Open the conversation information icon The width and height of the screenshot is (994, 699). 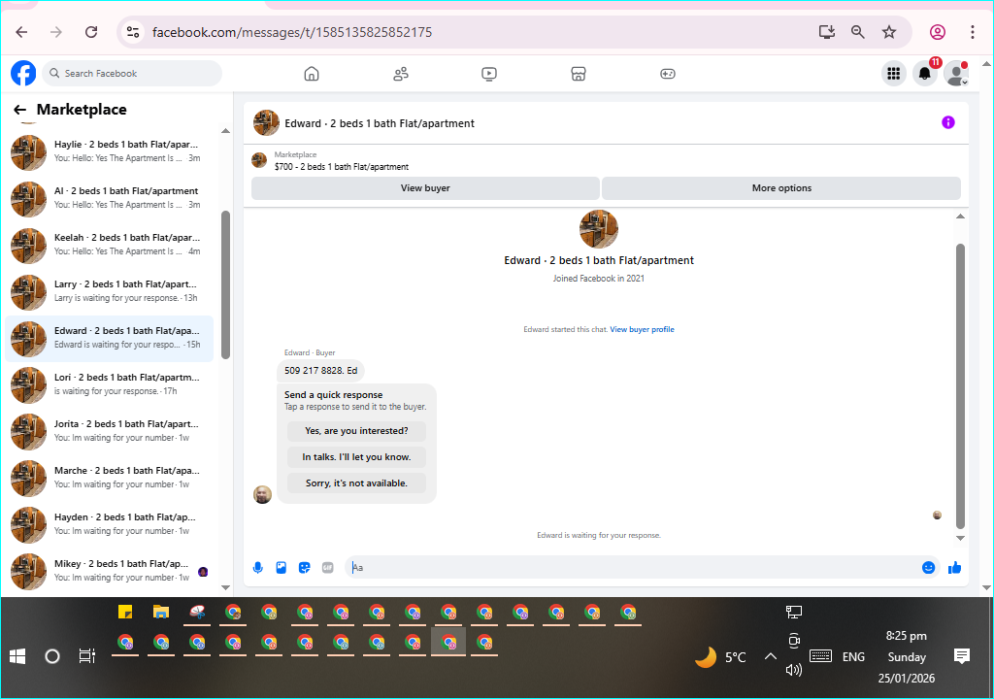coord(947,122)
